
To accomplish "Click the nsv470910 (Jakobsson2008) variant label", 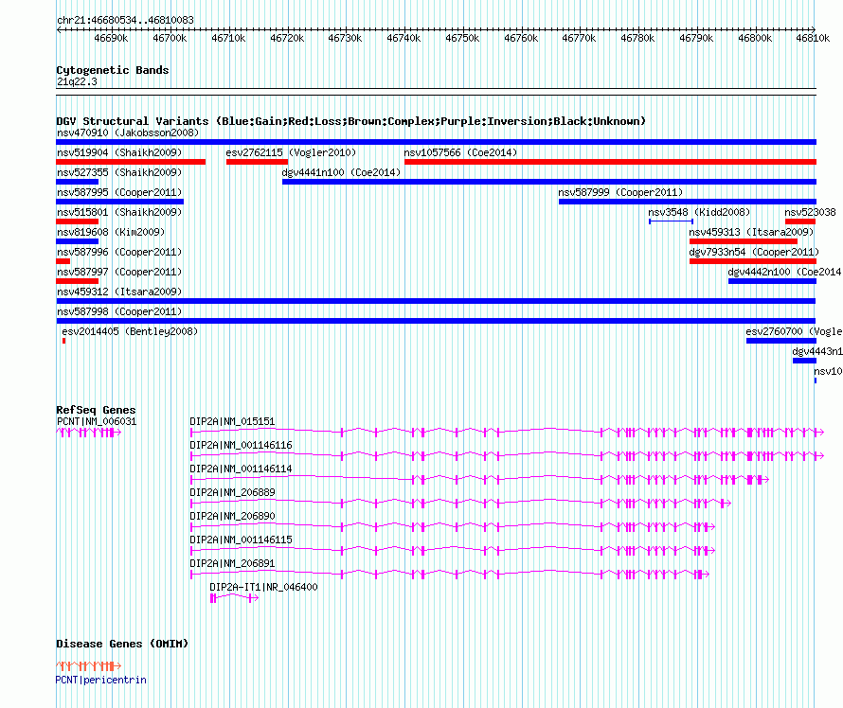I will click(x=128, y=133).
